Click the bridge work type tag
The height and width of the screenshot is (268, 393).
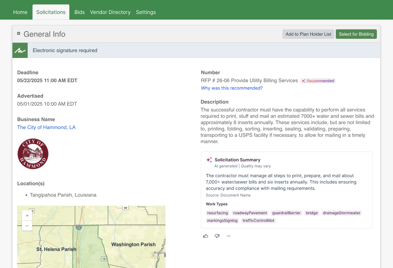312,213
